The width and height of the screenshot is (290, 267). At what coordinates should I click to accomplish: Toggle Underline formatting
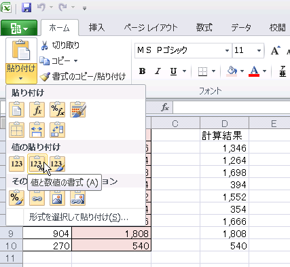click(x=173, y=71)
